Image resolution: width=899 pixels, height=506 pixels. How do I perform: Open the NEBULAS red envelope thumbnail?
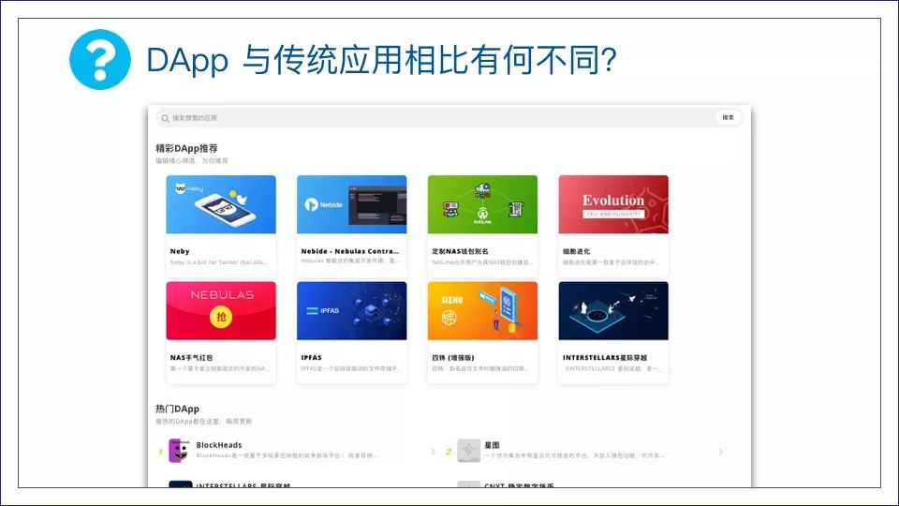[221, 310]
